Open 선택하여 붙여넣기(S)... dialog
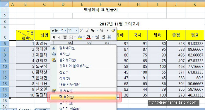Screen dimensions: 205x110 (x=83, y=66)
